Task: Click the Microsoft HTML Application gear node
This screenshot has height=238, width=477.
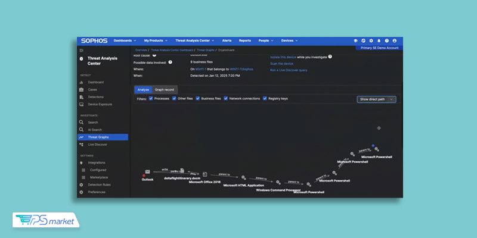Action: [x=243, y=177]
